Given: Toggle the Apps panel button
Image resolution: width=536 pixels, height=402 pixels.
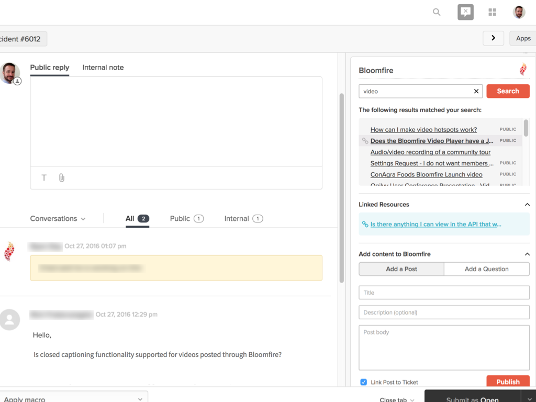Looking at the screenshot, I should click(x=523, y=38).
